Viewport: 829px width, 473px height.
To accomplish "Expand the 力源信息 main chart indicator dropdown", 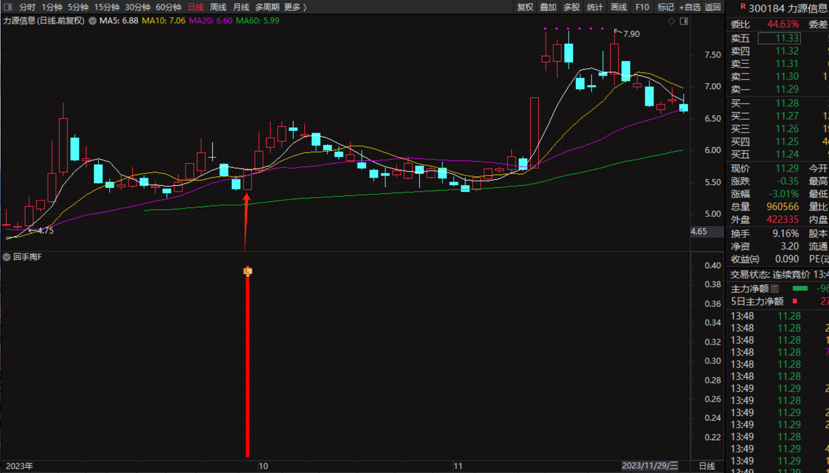I will pyautogui.click(x=92, y=21).
